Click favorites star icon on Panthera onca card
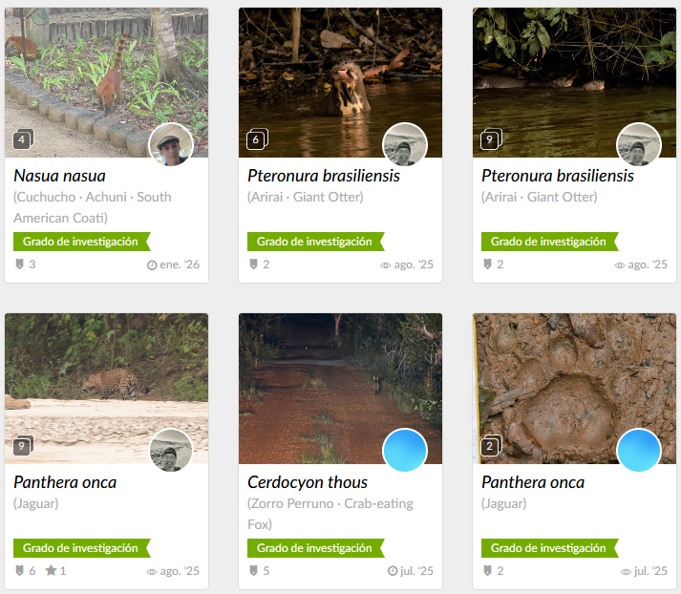This screenshot has width=681, height=594. click(51, 570)
